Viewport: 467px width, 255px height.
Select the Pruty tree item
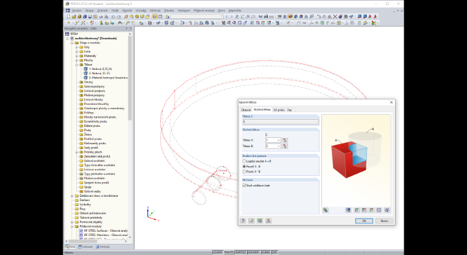pyautogui.click(x=87, y=130)
